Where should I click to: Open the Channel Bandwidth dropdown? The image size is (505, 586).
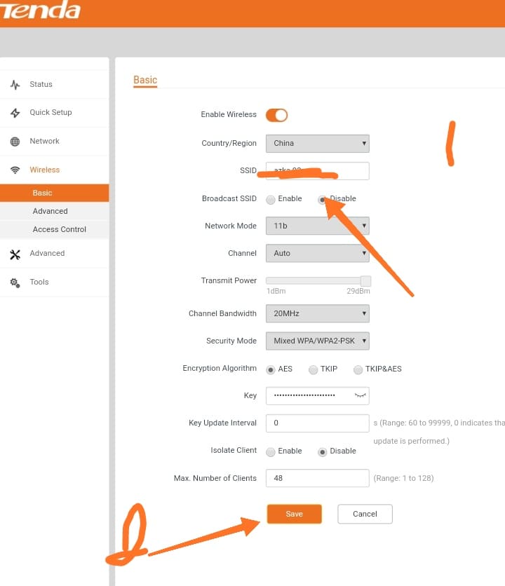pyautogui.click(x=318, y=313)
